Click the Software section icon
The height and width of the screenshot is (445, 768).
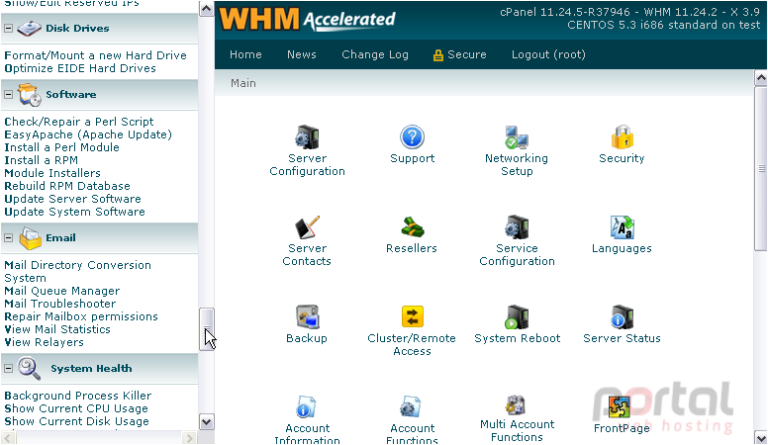(x=30, y=95)
